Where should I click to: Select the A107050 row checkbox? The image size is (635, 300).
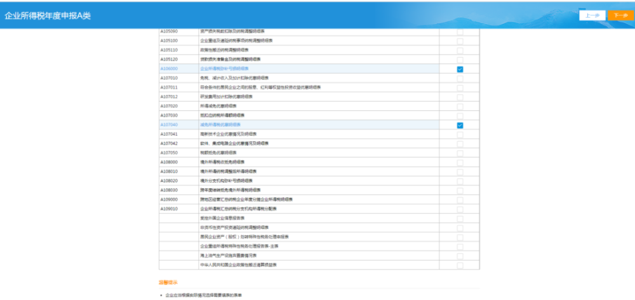(x=460, y=153)
